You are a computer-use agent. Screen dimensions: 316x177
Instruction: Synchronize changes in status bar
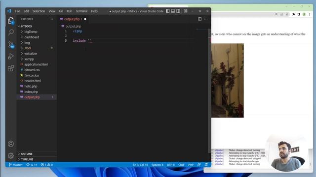pyautogui.click(x=32, y=165)
